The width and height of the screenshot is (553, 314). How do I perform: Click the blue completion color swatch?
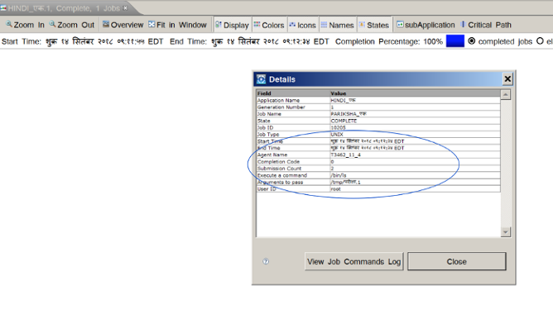click(x=455, y=40)
